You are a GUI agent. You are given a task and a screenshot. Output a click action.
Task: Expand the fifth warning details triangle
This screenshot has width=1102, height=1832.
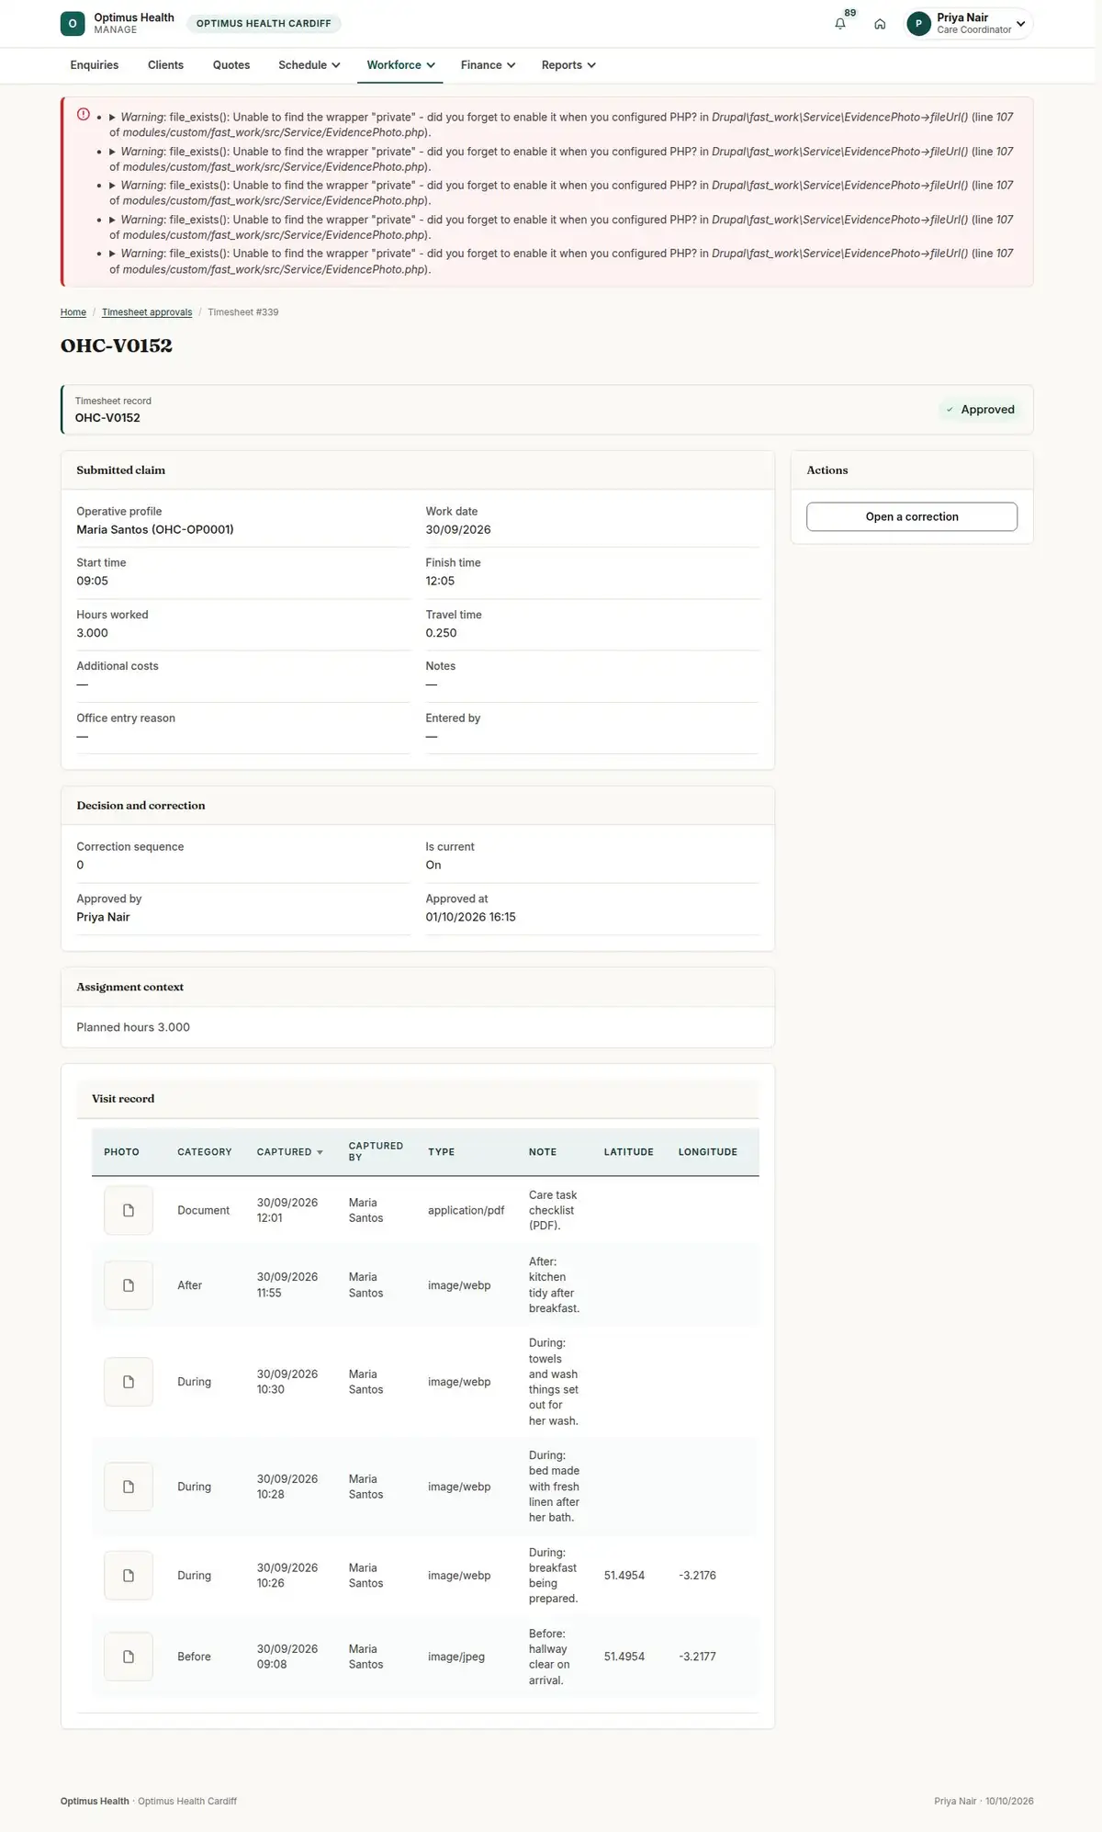pos(113,254)
